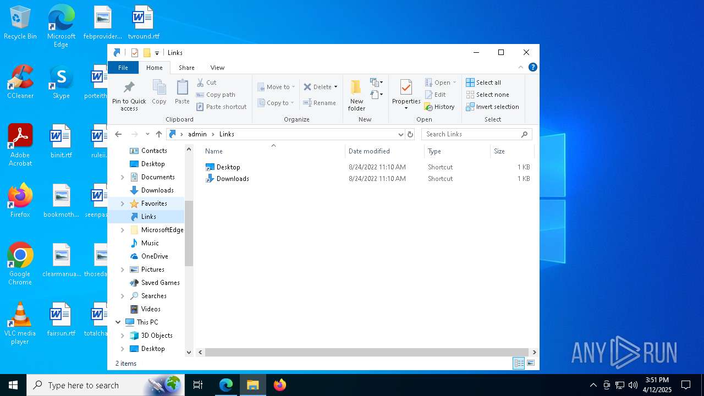Screen dimensions: 704x396
Task: Click Paste shortcut in ribbon
Action: coord(221,107)
